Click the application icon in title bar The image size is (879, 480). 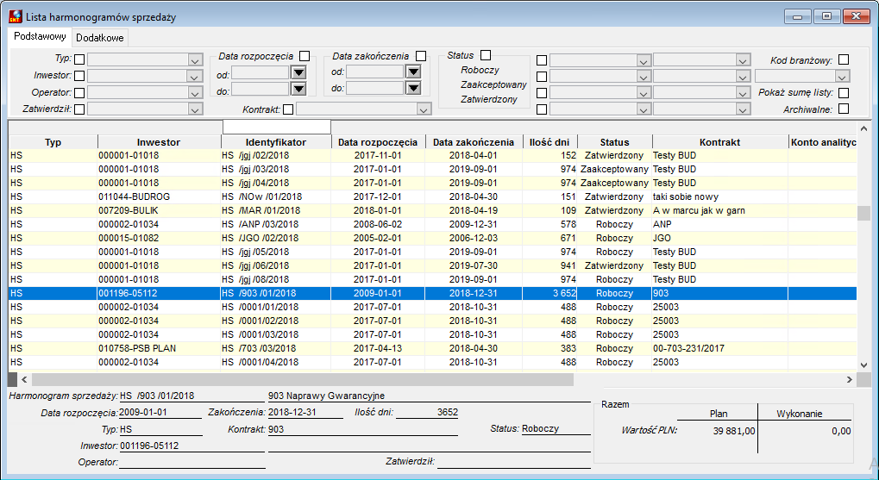[x=16, y=16]
